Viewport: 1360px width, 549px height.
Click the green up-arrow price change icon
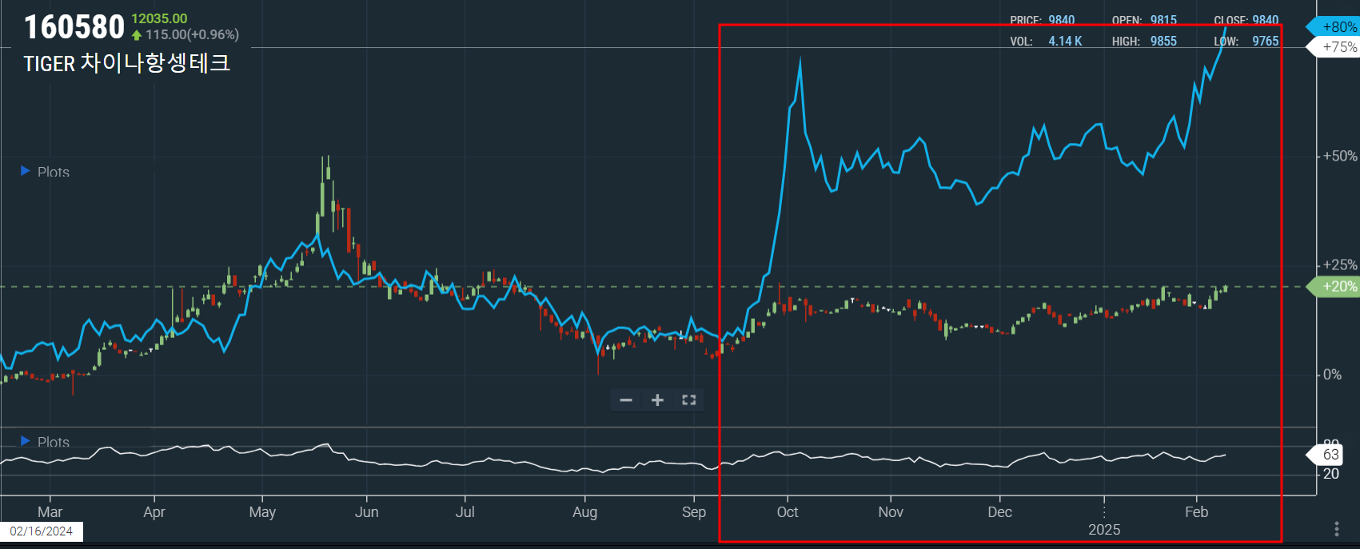[x=137, y=35]
